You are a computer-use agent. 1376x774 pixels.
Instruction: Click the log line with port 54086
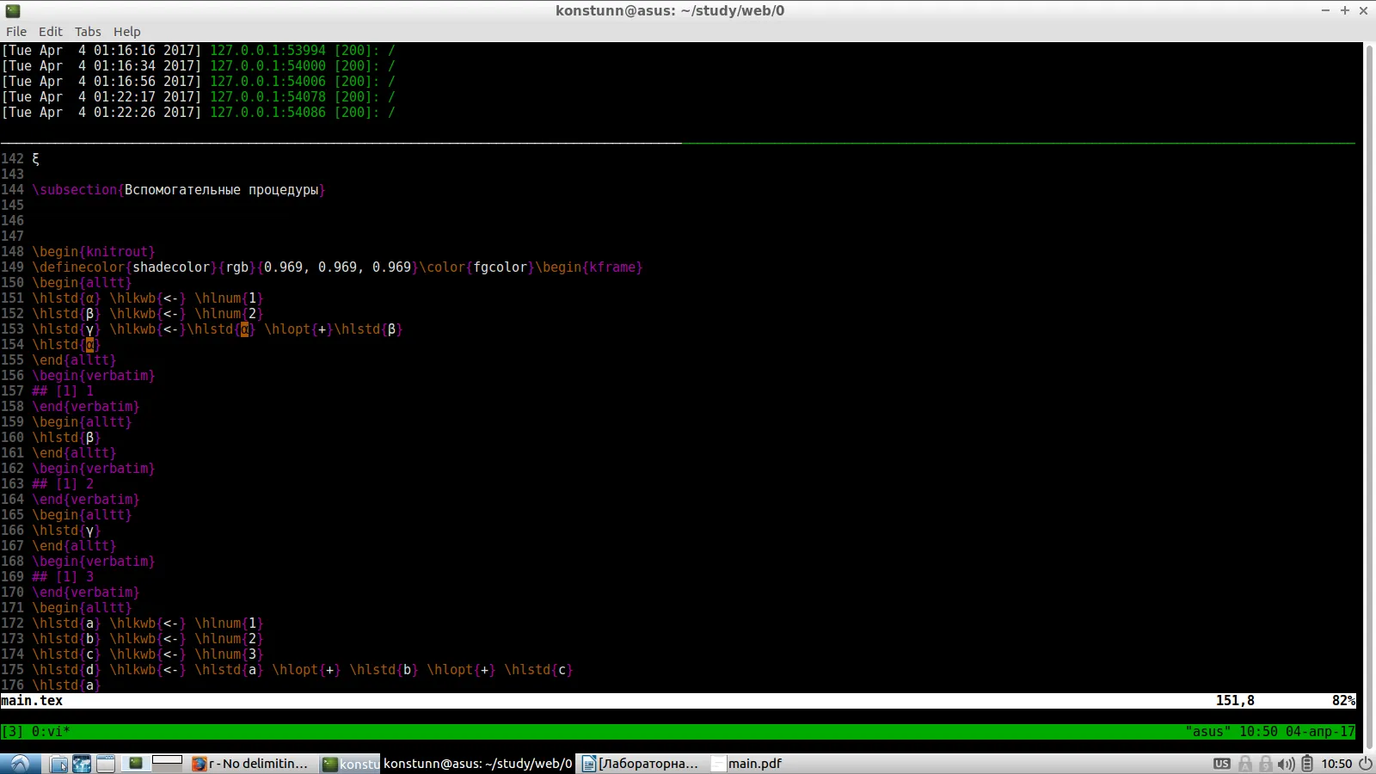tap(199, 113)
